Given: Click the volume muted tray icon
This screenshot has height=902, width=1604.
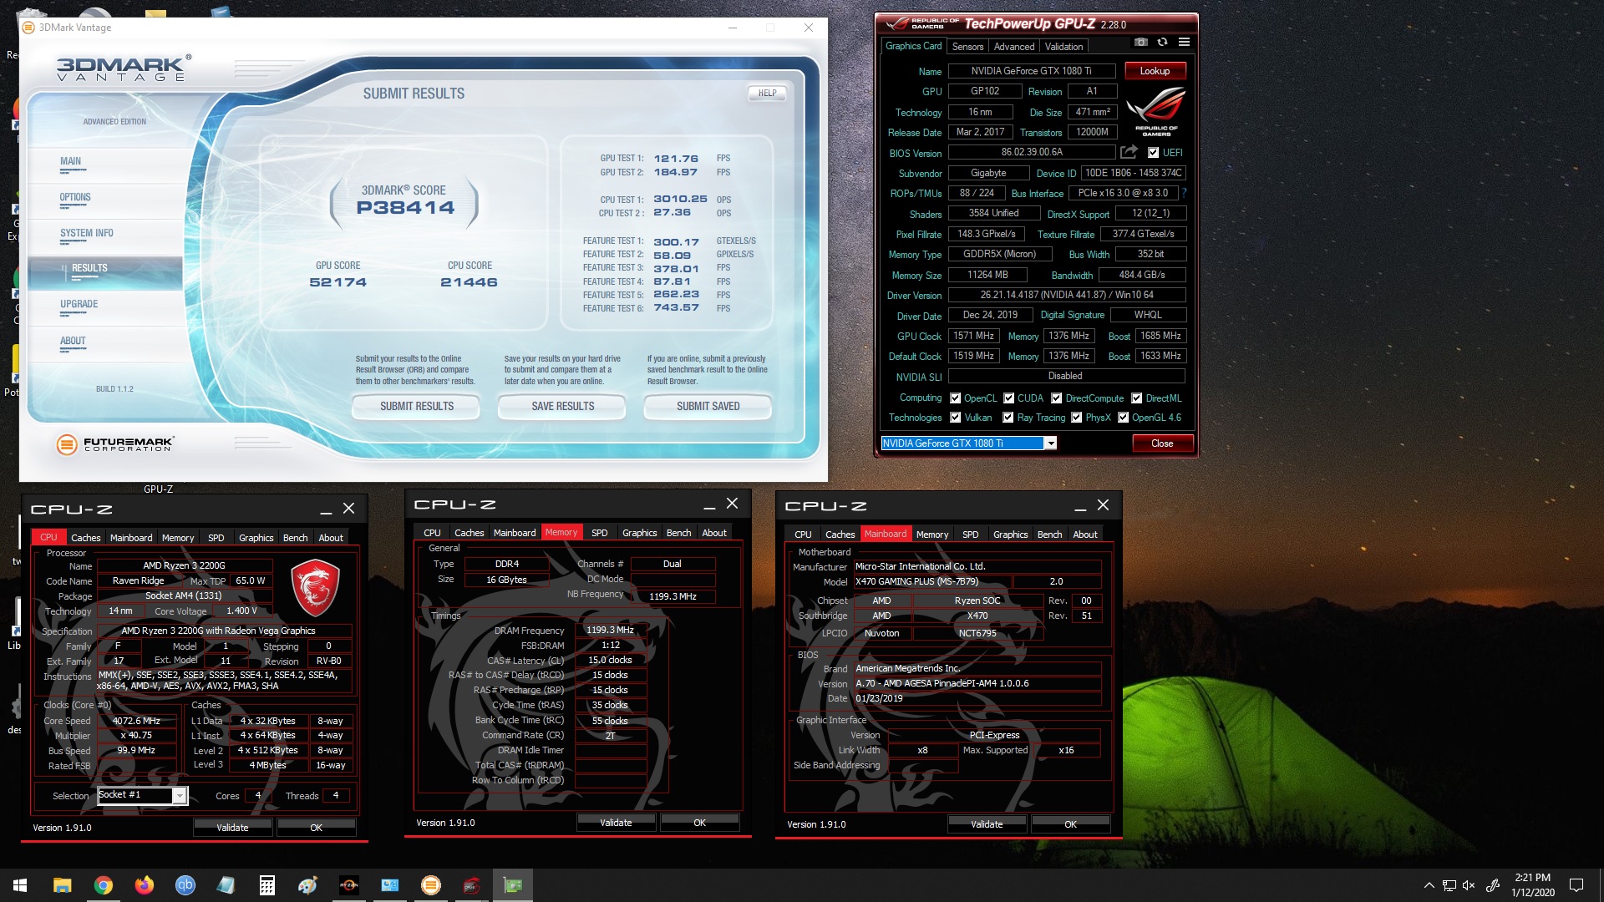Looking at the screenshot, I should point(1469,885).
